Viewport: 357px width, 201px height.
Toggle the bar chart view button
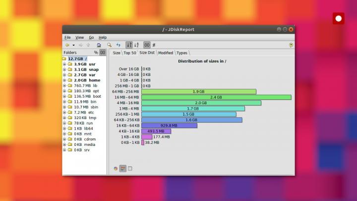[122, 168]
